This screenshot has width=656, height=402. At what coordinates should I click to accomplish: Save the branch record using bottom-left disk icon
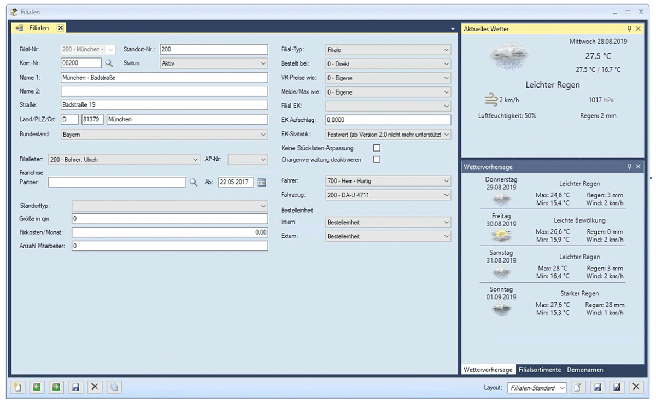(x=75, y=387)
